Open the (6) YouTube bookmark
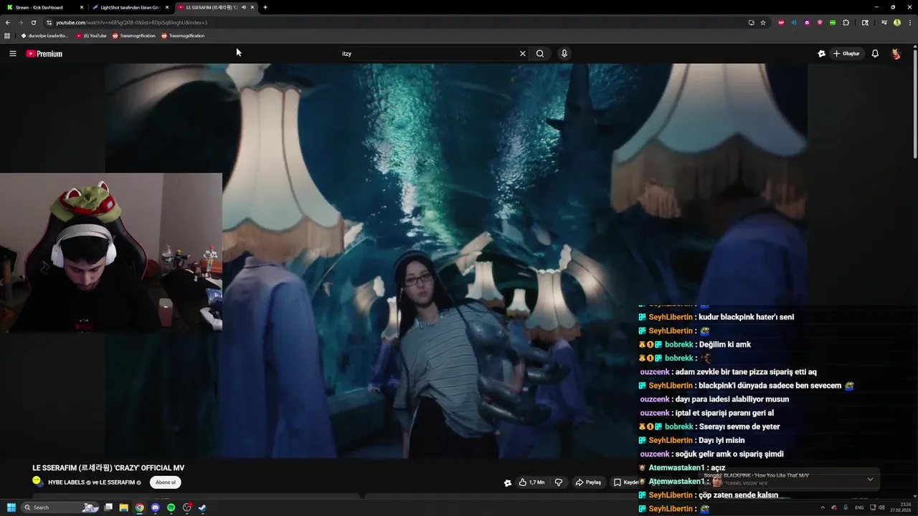The width and height of the screenshot is (918, 516). click(x=92, y=36)
